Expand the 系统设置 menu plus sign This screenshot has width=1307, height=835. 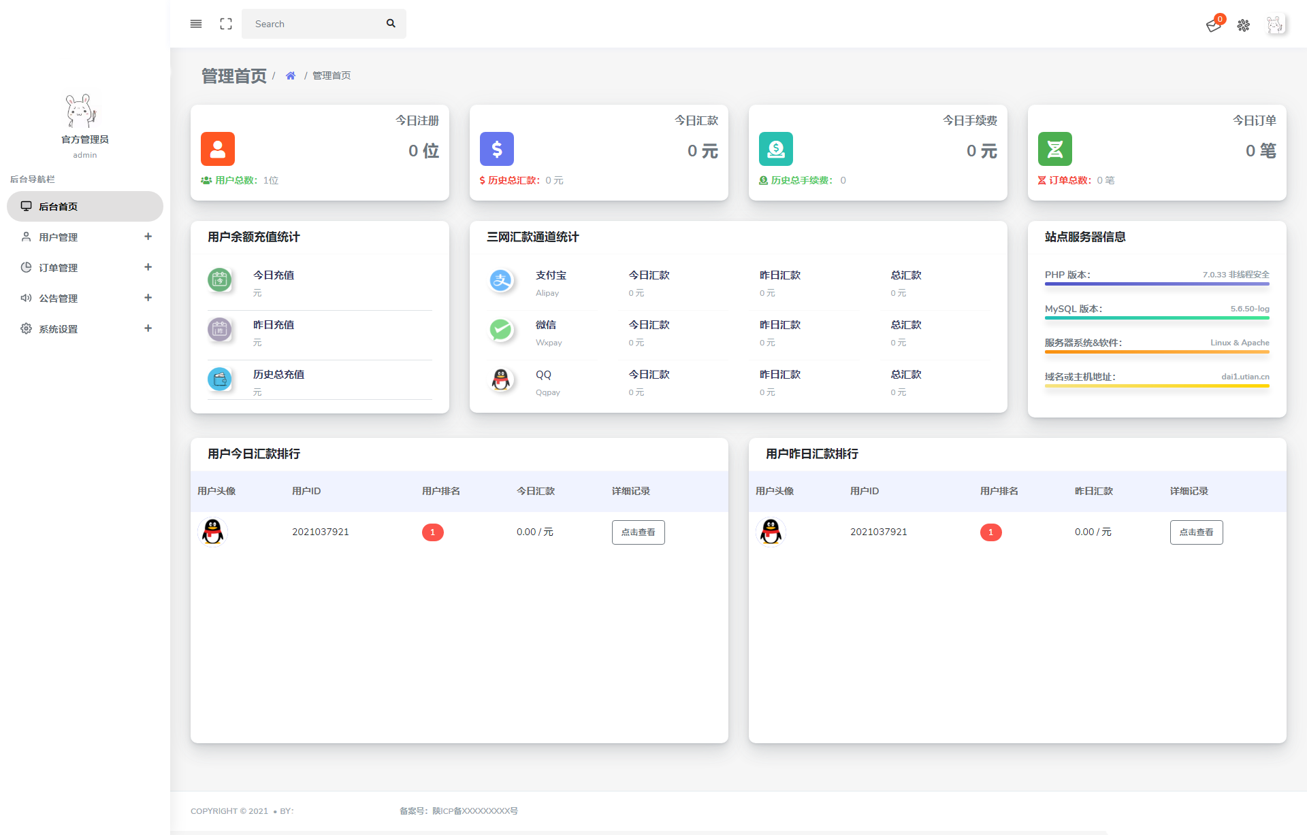(x=148, y=328)
